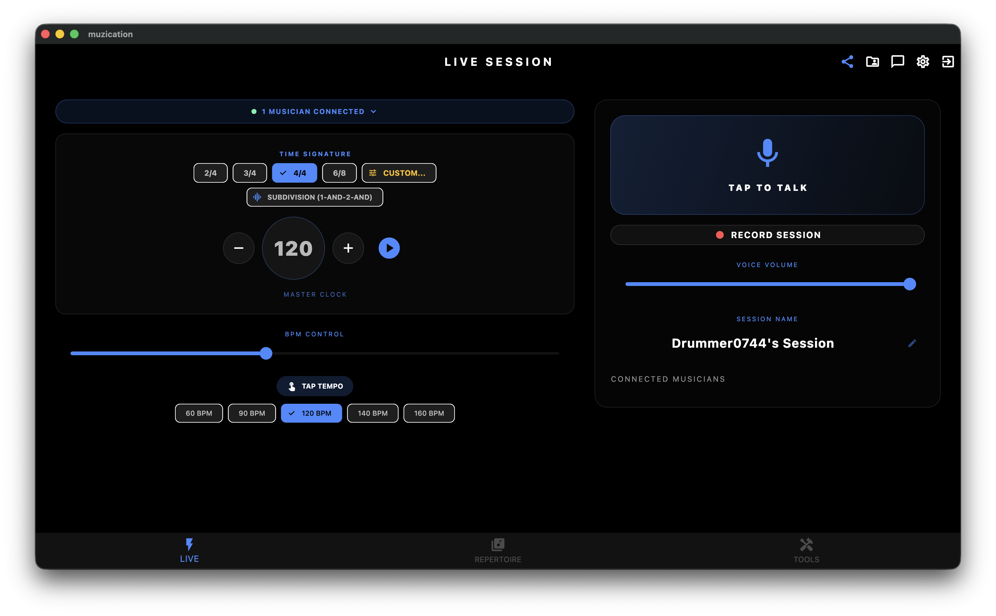Expand the 1 Musician Connected dropdown
Image resolution: width=996 pixels, height=616 pixels.
[x=315, y=111]
